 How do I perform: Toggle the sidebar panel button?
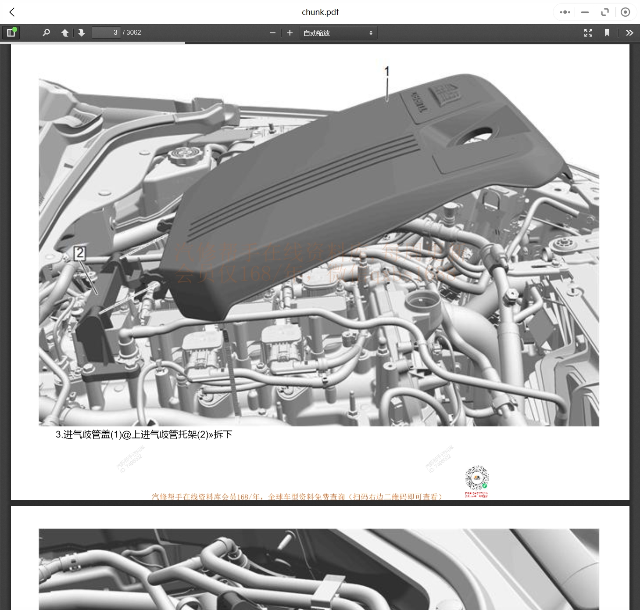click(x=11, y=33)
